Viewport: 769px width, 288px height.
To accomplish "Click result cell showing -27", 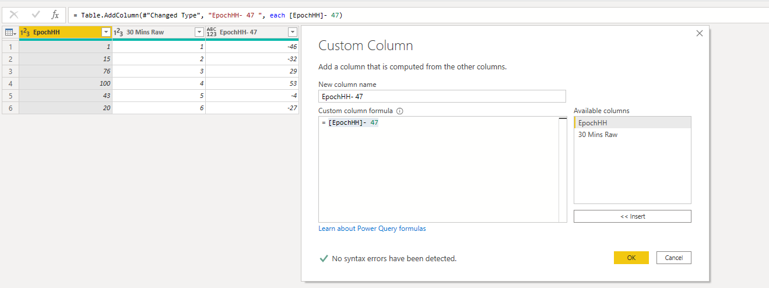I will point(252,107).
